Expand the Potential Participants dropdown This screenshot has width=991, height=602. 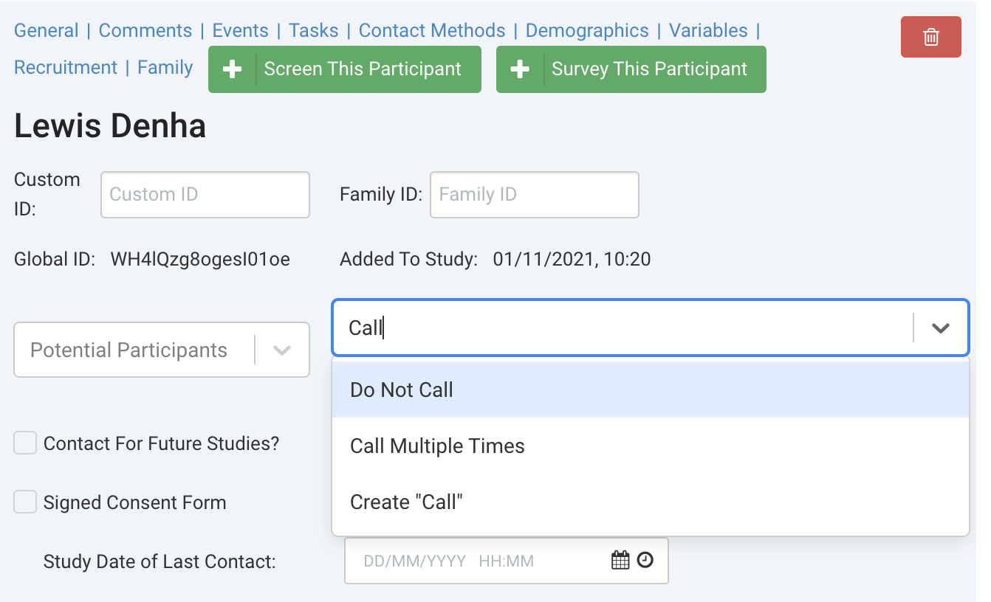click(x=282, y=350)
